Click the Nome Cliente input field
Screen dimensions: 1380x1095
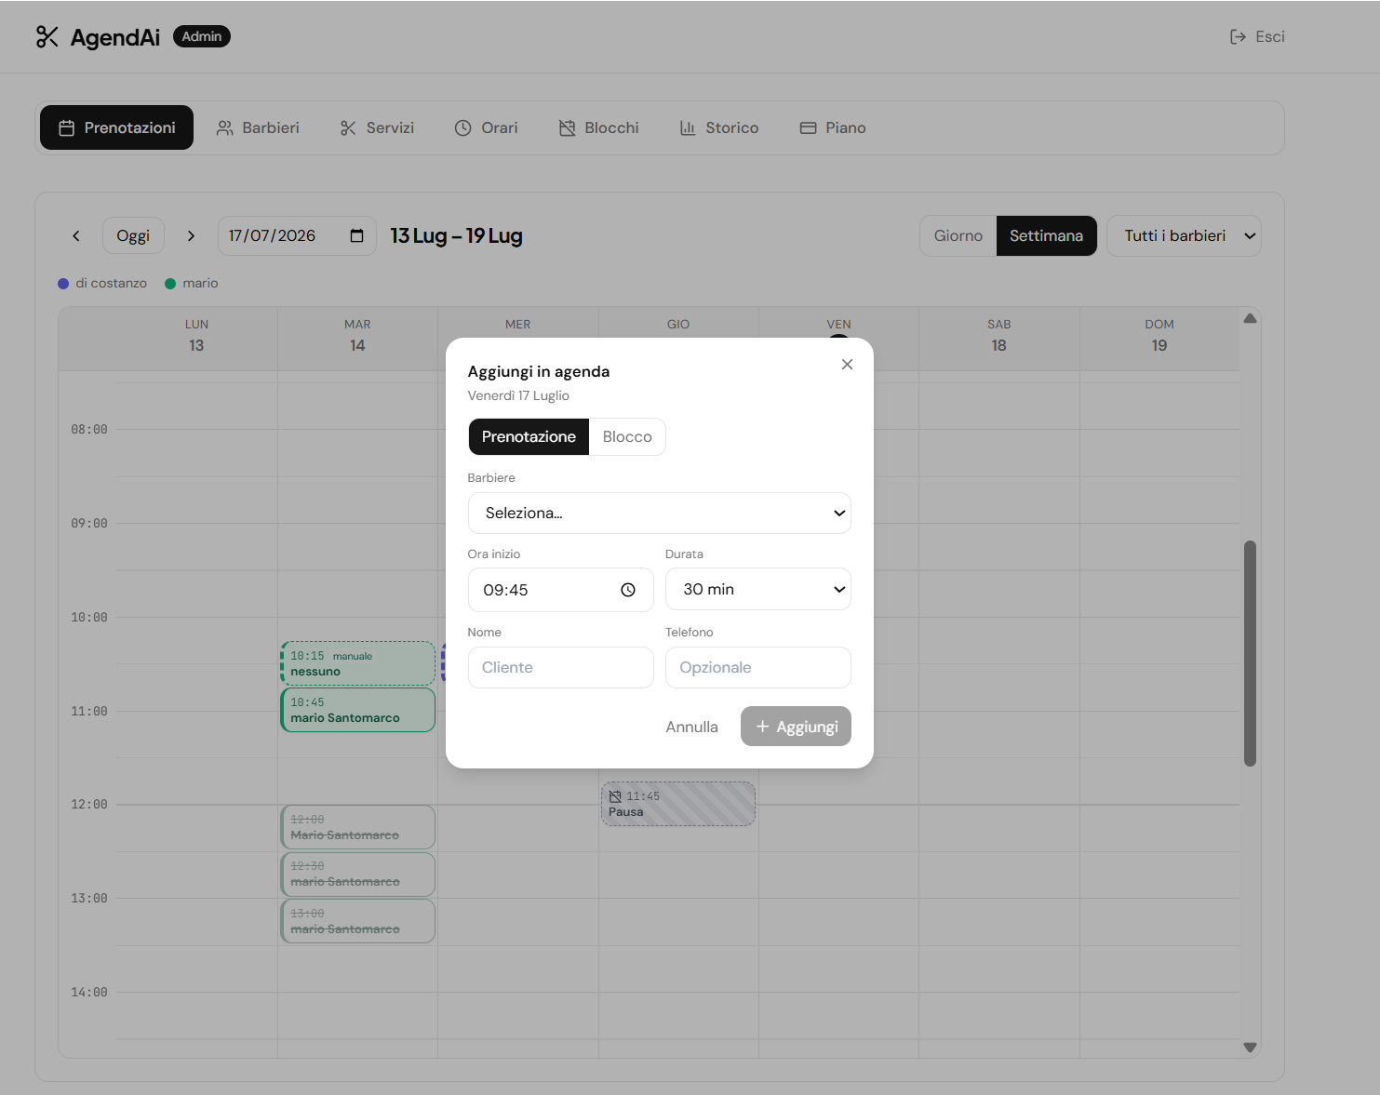click(x=561, y=667)
